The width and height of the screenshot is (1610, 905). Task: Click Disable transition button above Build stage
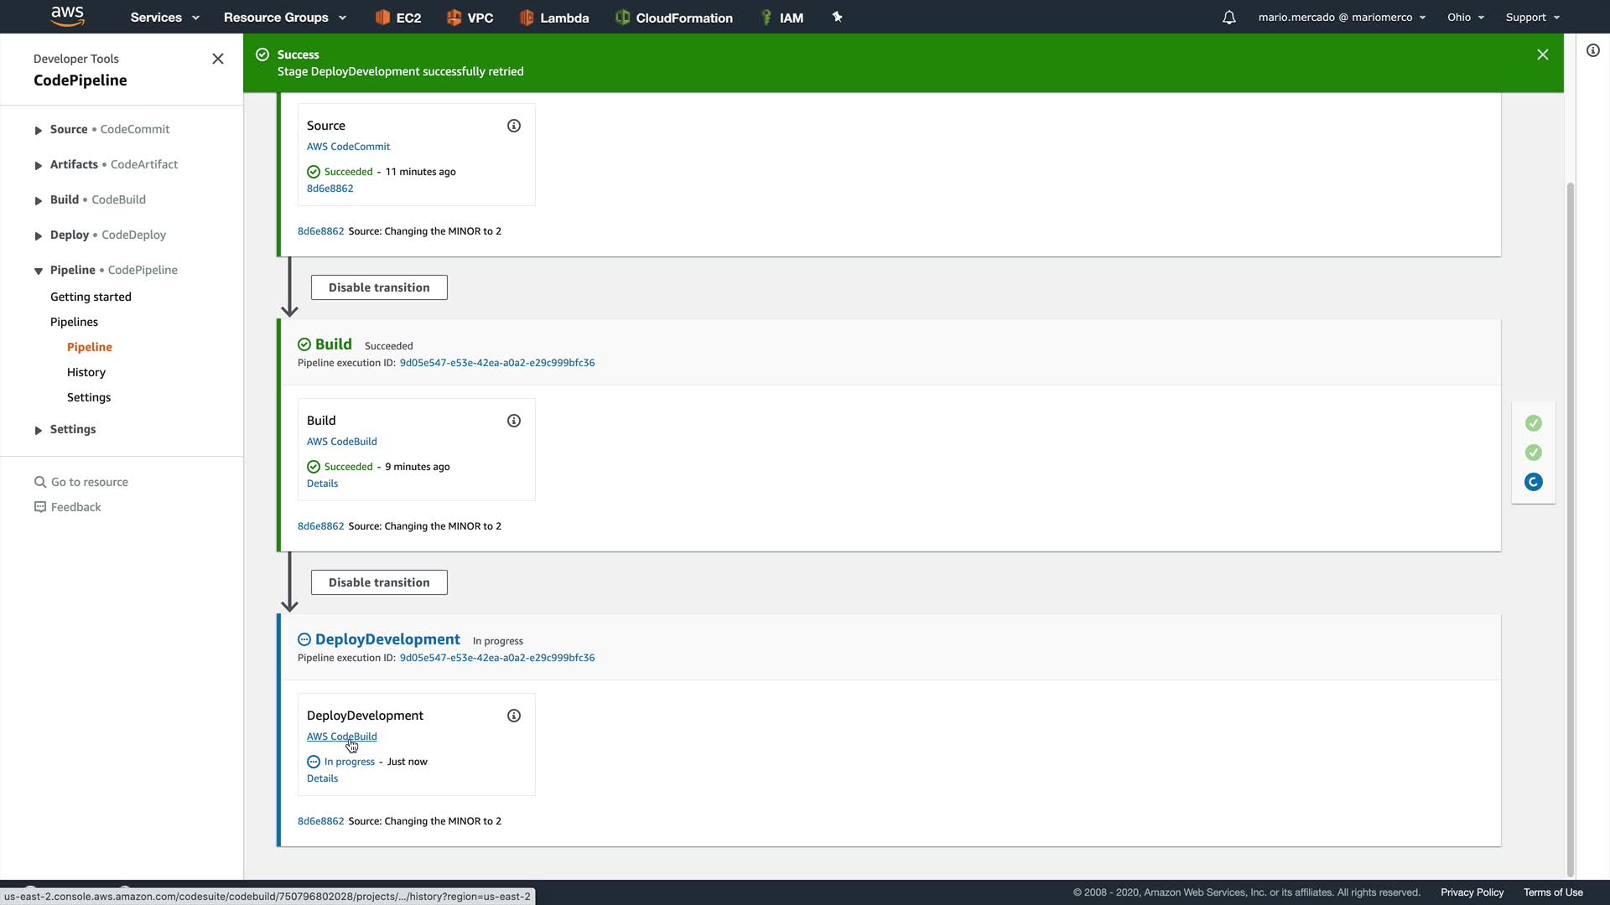379,287
